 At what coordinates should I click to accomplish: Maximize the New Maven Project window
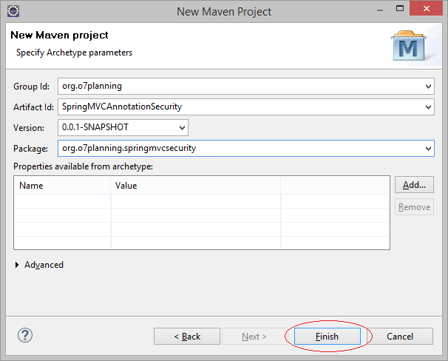400,9
